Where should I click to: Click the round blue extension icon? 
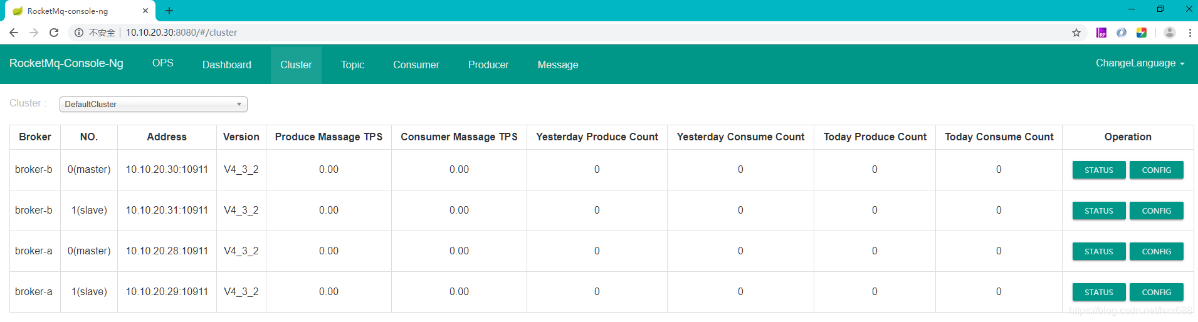pyautogui.click(x=1122, y=33)
